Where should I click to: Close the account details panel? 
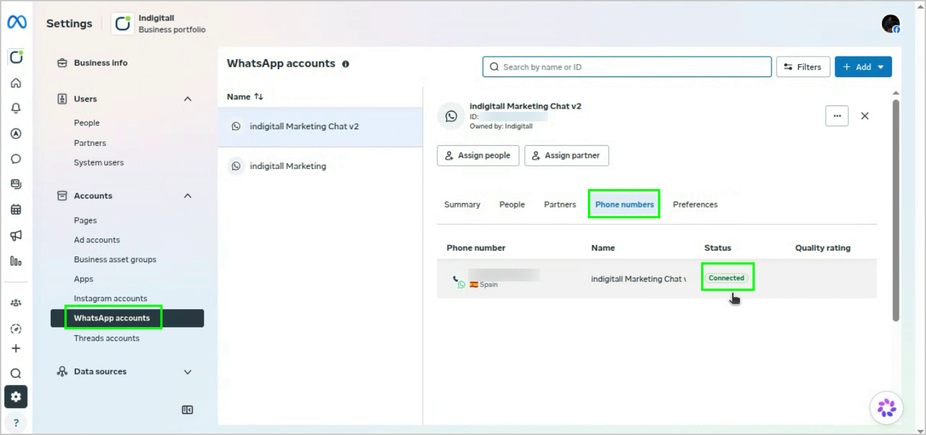[x=865, y=116]
